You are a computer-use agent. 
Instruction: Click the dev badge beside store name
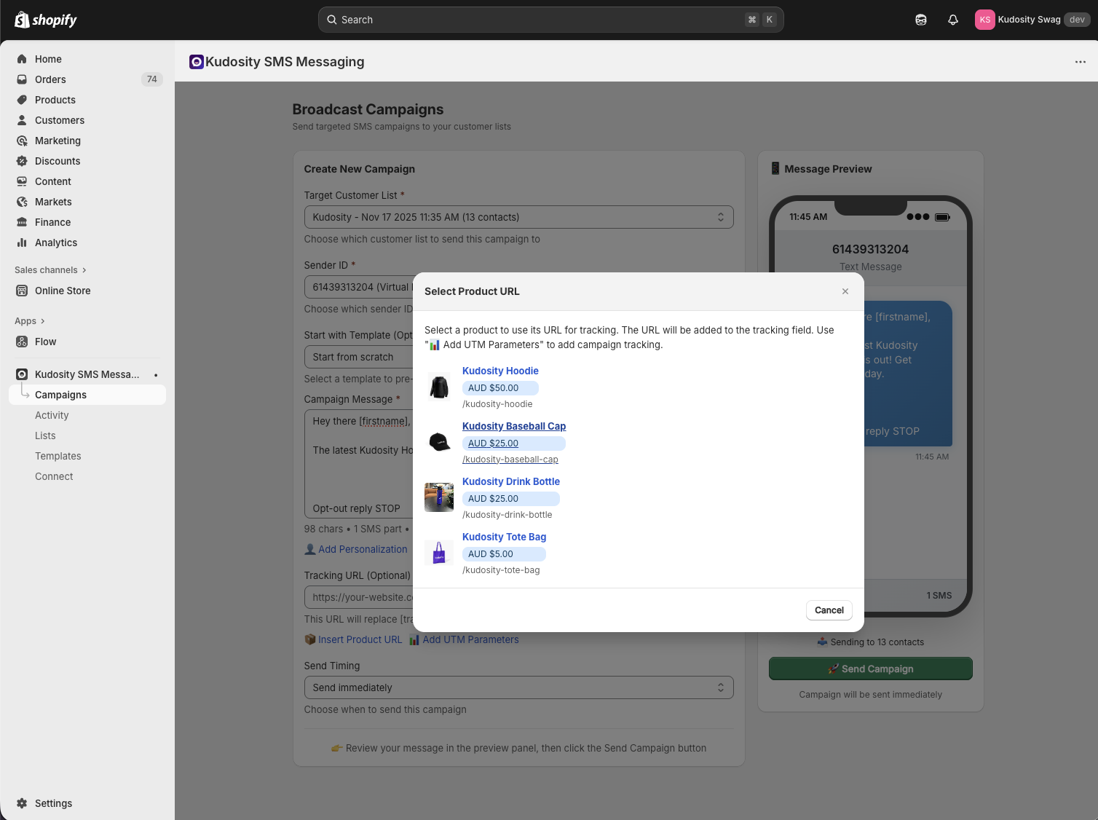pyautogui.click(x=1078, y=20)
